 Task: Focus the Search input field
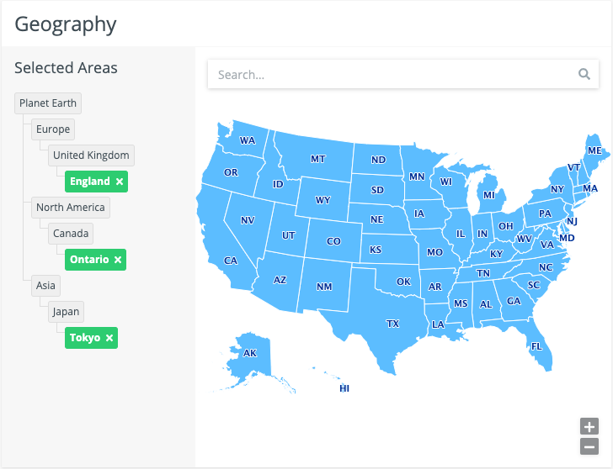tap(392, 74)
